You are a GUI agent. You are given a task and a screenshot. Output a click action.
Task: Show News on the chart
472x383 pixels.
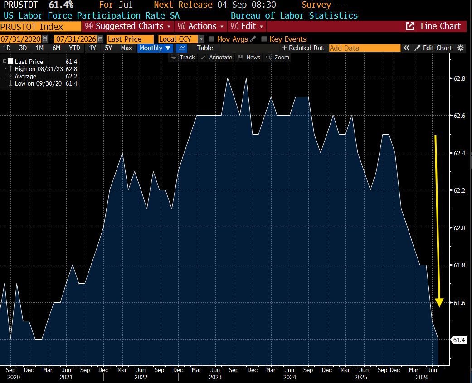click(x=249, y=58)
